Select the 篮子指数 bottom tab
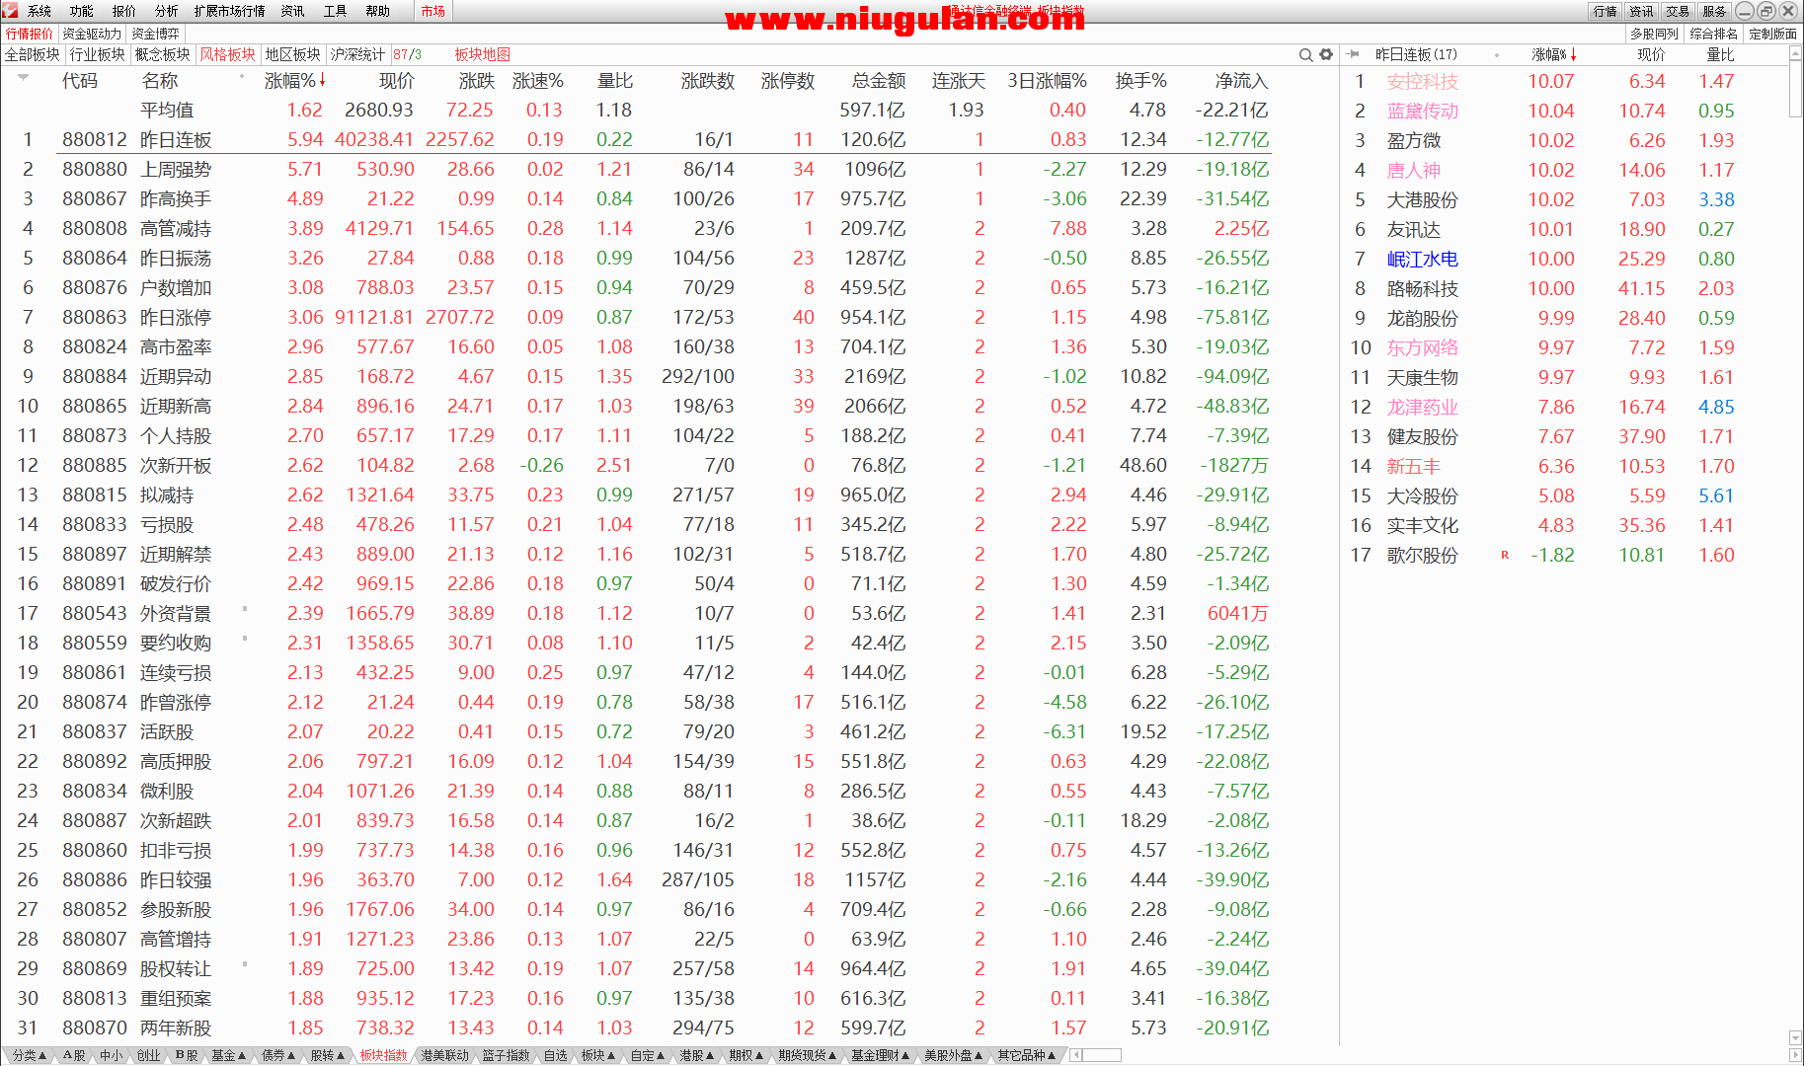Viewport: 1804px width, 1066px height. pyautogui.click(x=506, y=1055)
